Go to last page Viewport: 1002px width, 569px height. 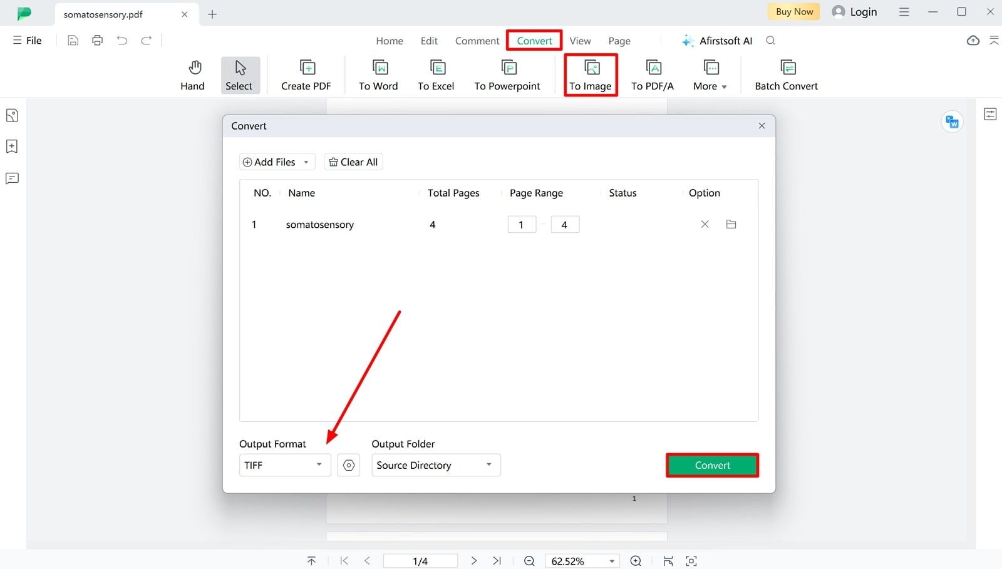pos(497,561)
